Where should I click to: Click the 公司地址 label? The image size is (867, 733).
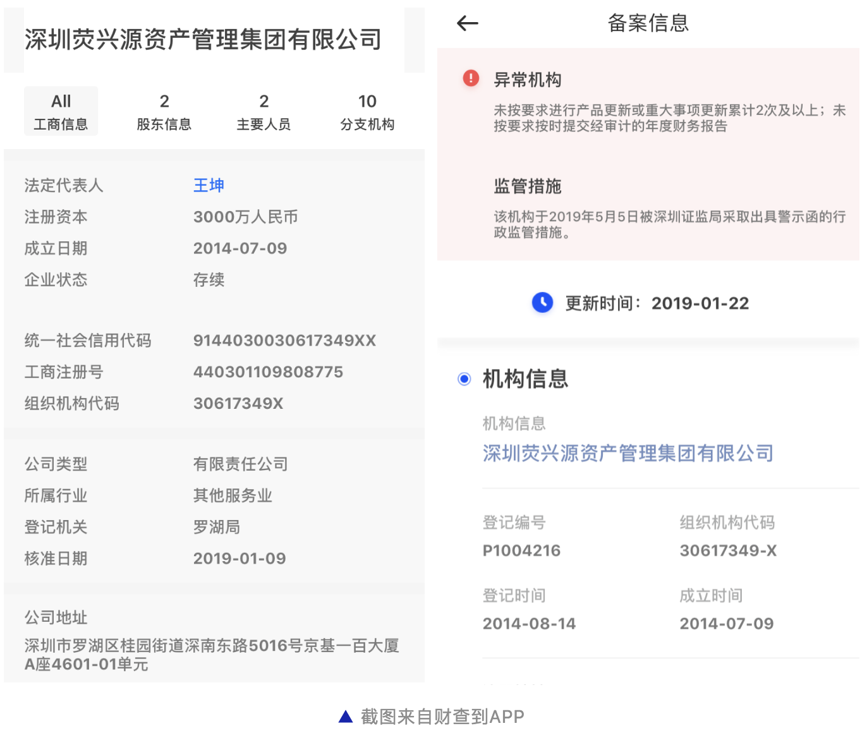pos(56,617)
